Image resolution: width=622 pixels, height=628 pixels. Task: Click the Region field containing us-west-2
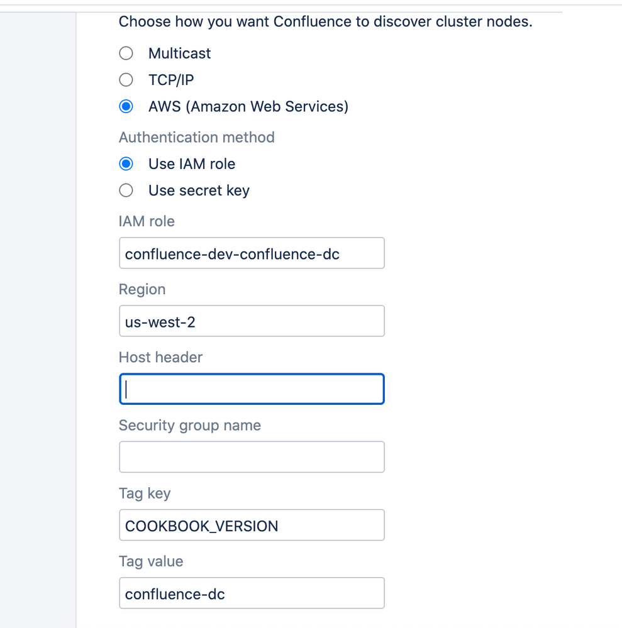(252, 321)
